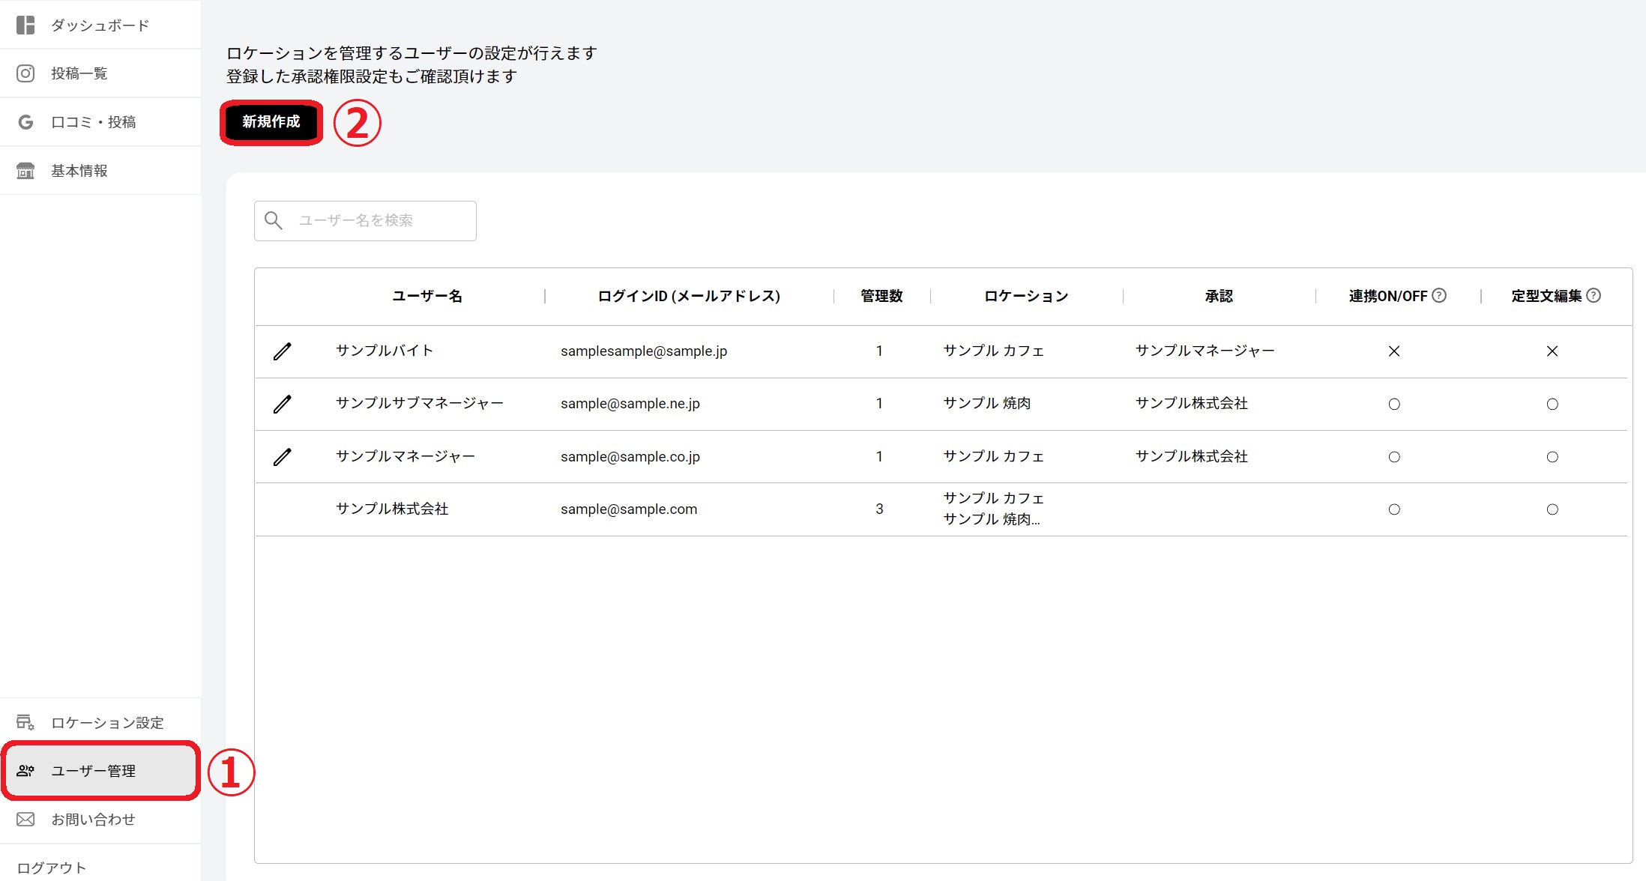
Task: Click the search magnifier icon
Action: pos(274,220)
